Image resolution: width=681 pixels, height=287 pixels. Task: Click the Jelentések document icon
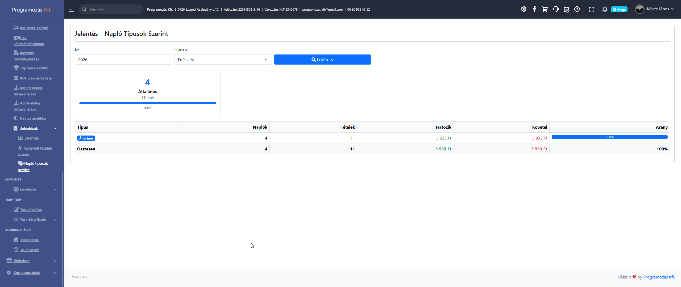point(15,128)
